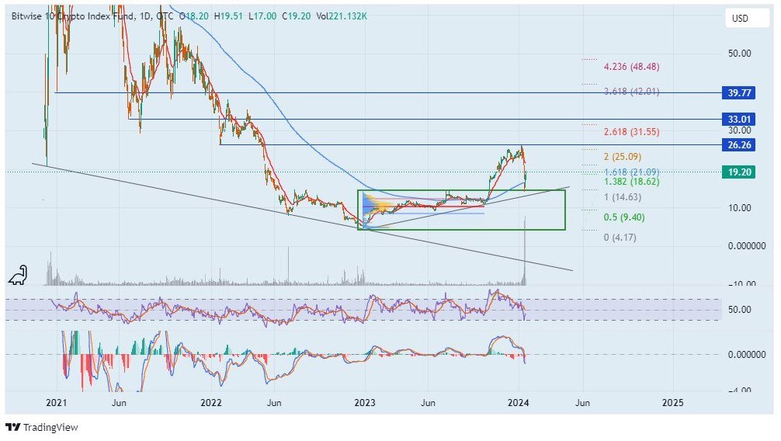
Task: Click the 2023 date on time axis
Action: [x=365, y=403]
